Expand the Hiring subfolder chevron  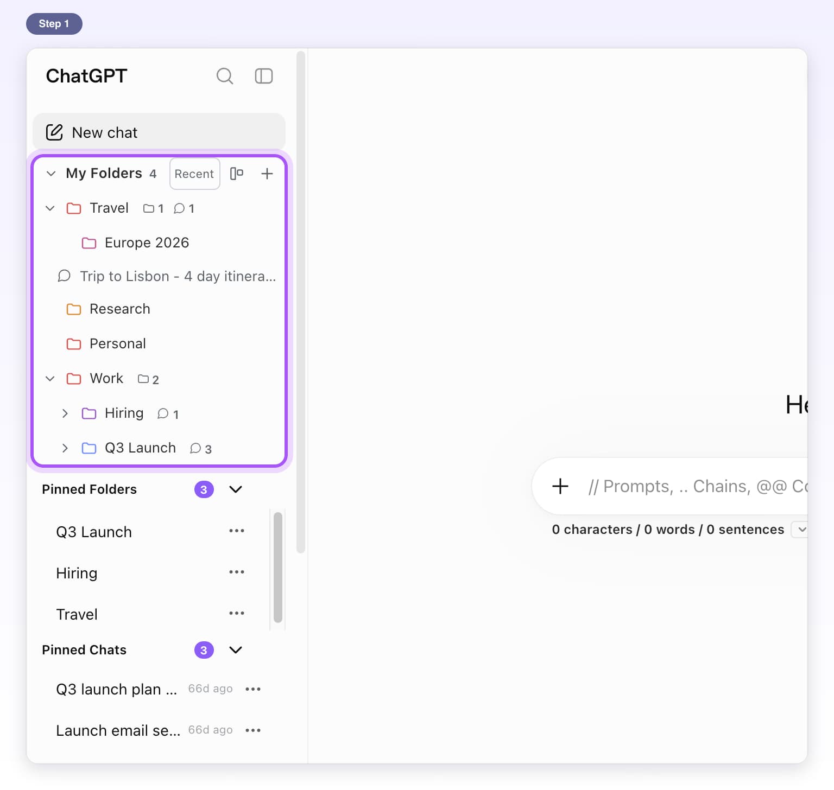[65, 413]
